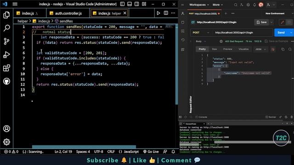Toggle line wrap in response
This screenshot has width=294, height=165.
click(x=273, y=49)
